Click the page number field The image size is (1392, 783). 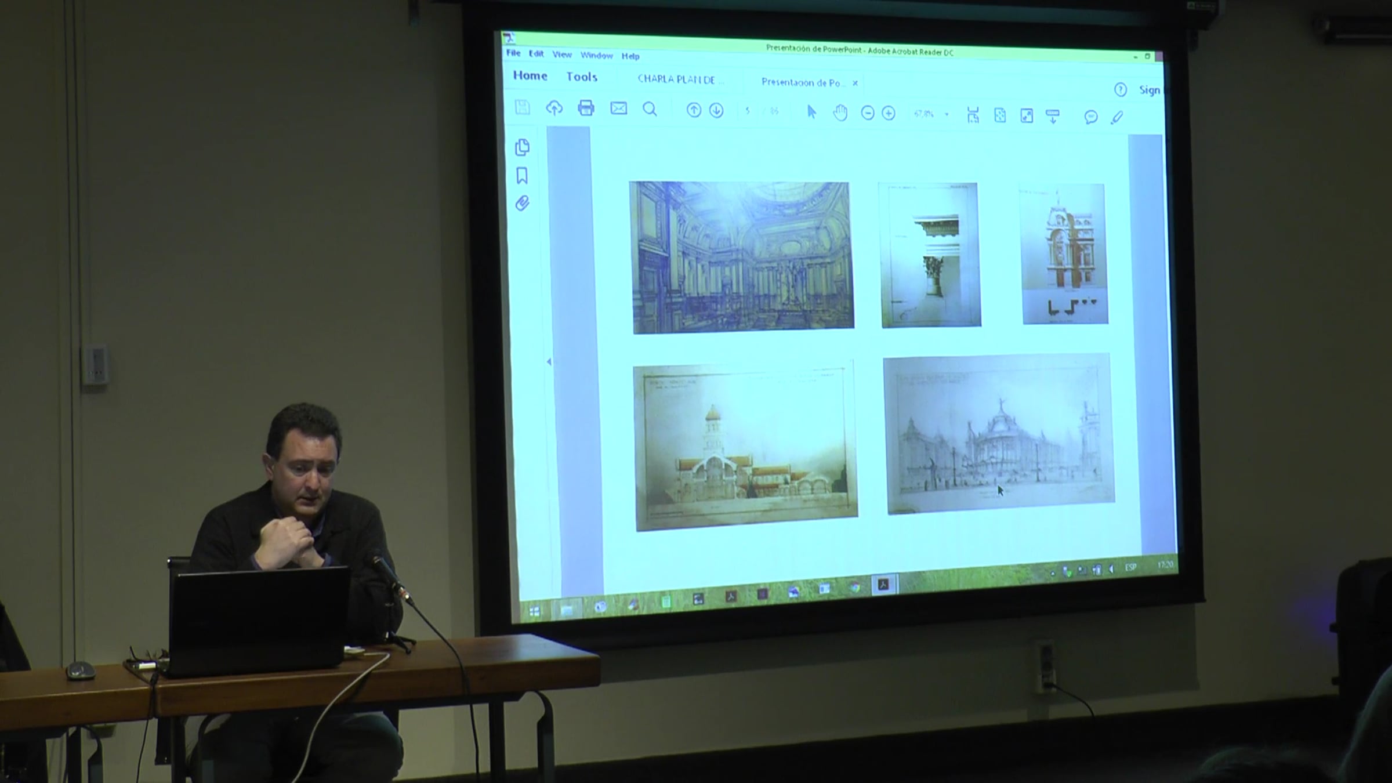tap(748, 111)
